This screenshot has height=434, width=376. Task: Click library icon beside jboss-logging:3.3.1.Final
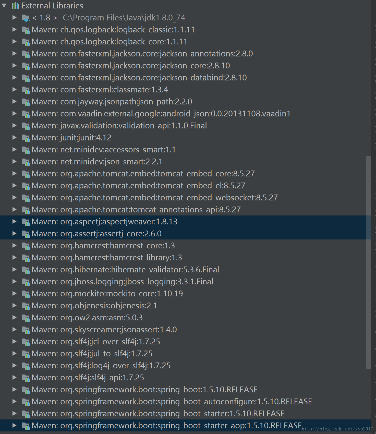26,282
